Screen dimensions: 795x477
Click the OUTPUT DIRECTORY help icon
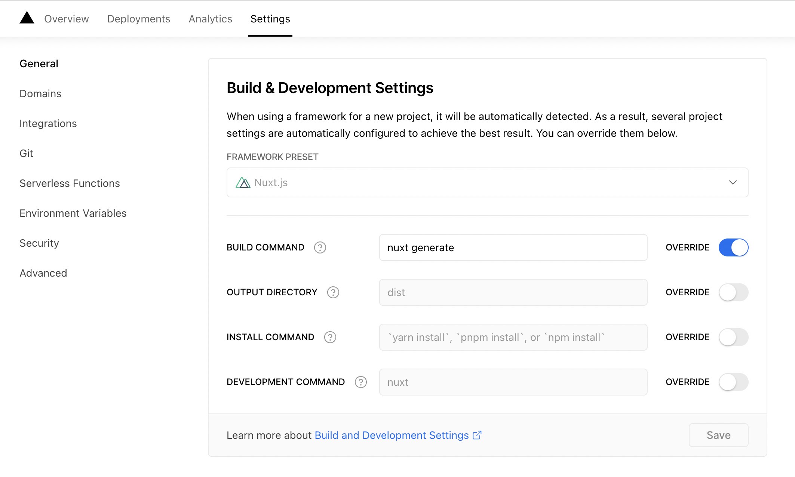[x=333, y=292]
